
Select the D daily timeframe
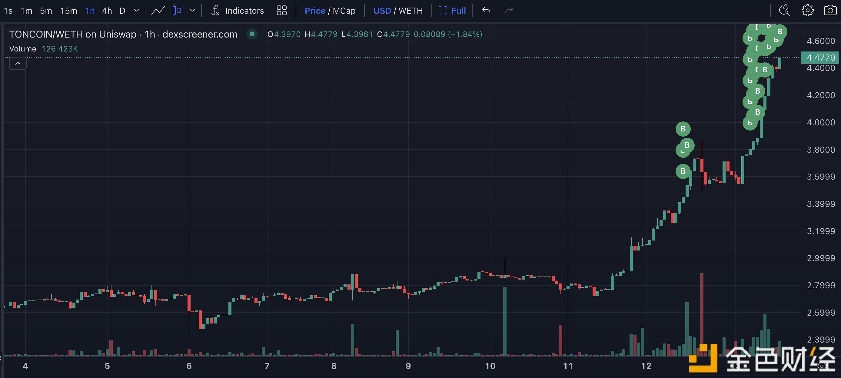pos(122,11)
